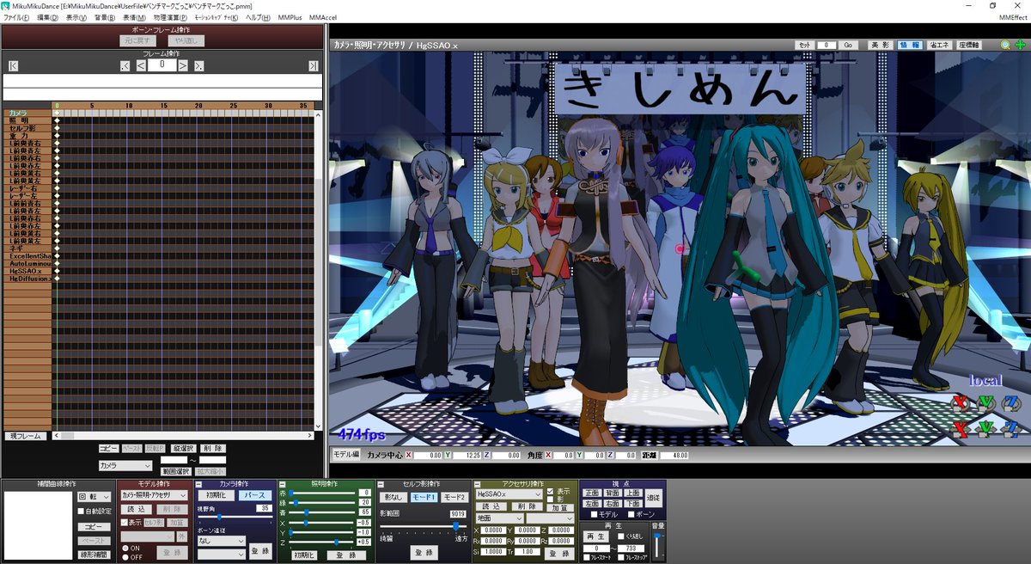Click the local coordinate label in viewport
Image resolution: width=1031 pixels, height=564 pixels.
985,380
